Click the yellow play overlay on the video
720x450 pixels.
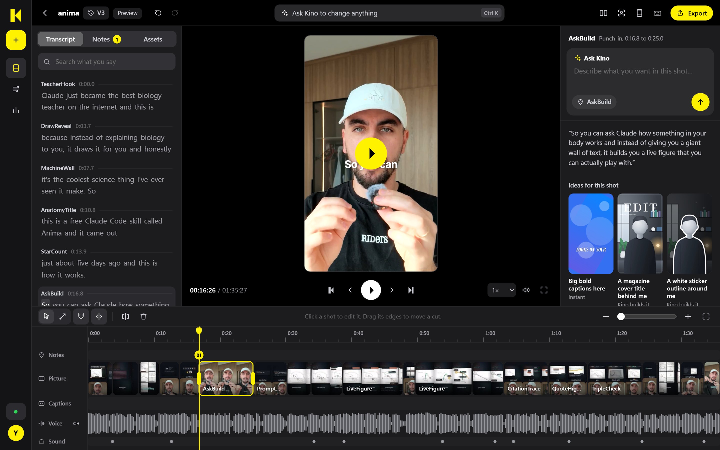pos(371,153)
